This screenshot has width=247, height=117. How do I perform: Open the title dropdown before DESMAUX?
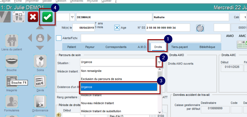pos(72,17)
